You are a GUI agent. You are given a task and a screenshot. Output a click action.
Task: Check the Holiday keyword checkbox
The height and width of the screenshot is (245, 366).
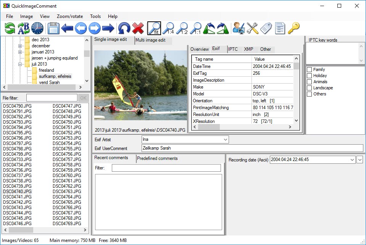310,76
